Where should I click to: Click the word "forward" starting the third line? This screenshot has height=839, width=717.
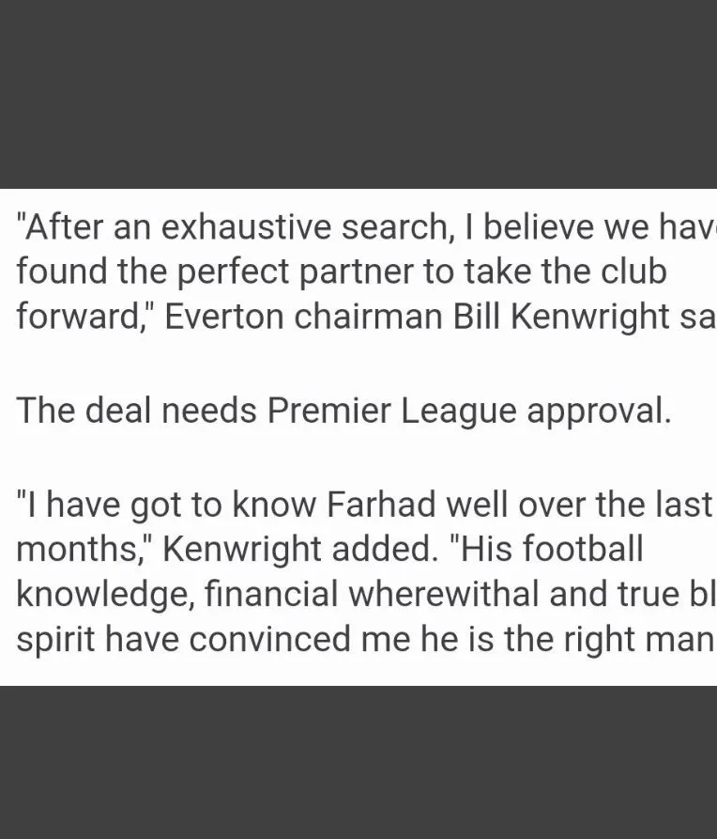[x=76, y=317]
